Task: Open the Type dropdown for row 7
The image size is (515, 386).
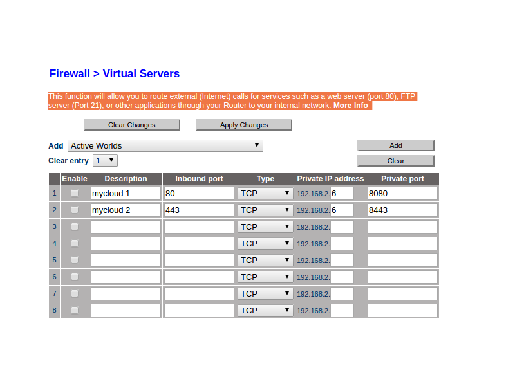Action: coord(265,294)
